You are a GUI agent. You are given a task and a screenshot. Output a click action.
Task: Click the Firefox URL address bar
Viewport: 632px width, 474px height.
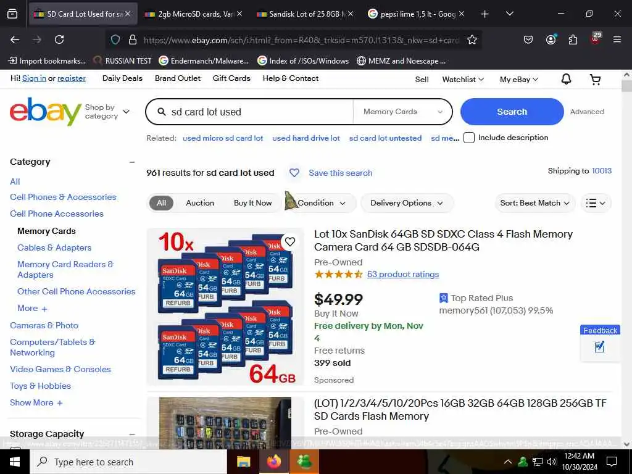[x=301, y=40]
